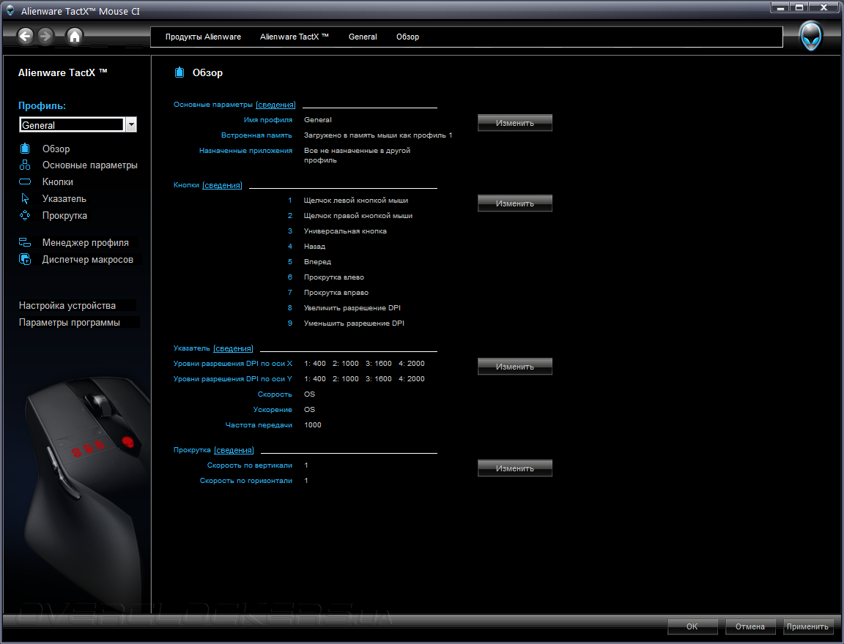Open Указатель in the sidebar
Image resolution: width=844 pixels, height=644 pixels.
point(64,198)
